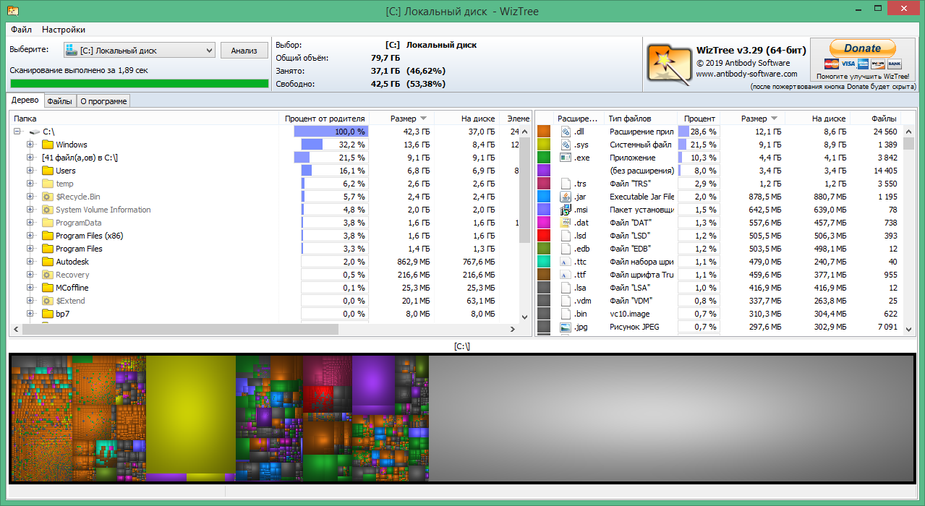Collapse the C:\ root tree node

(x=17, y=132)
